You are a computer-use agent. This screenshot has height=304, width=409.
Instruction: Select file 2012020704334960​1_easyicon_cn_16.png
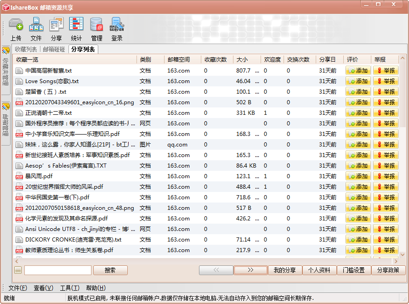pyautogui.click(x=80, y=102)
